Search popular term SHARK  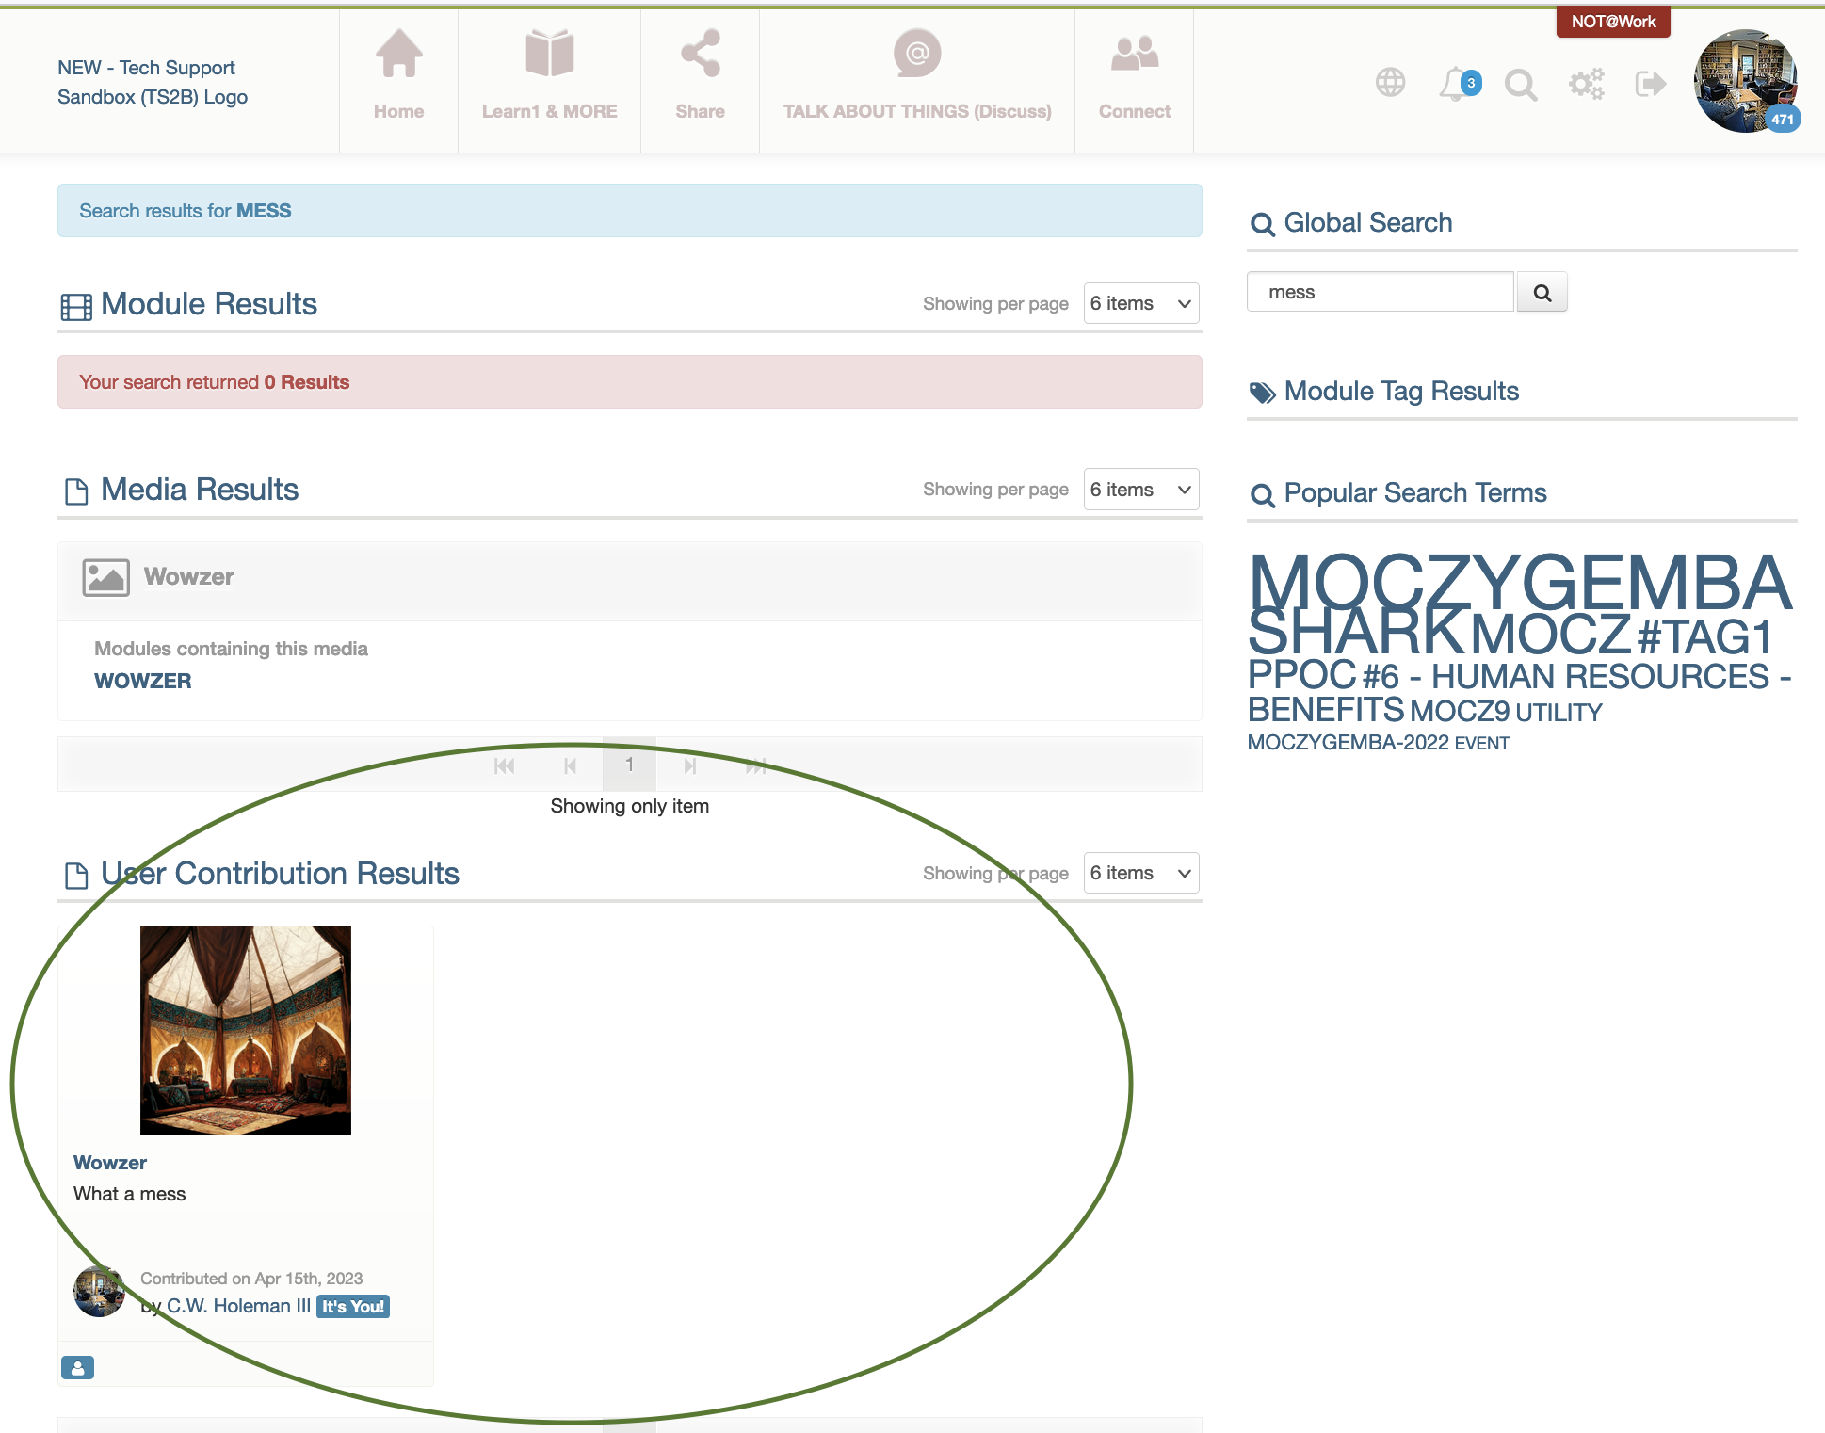1356,632
